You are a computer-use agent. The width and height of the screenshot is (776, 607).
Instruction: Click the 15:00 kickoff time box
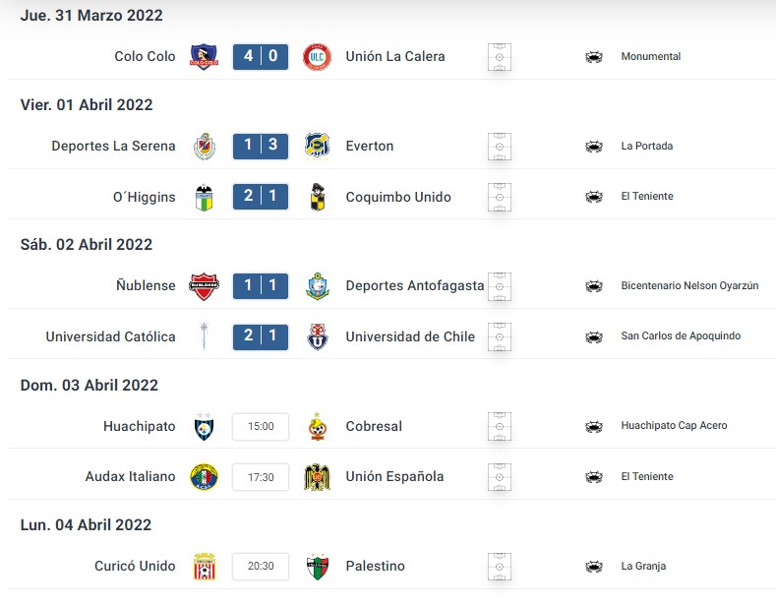click(x=261, y=426)
